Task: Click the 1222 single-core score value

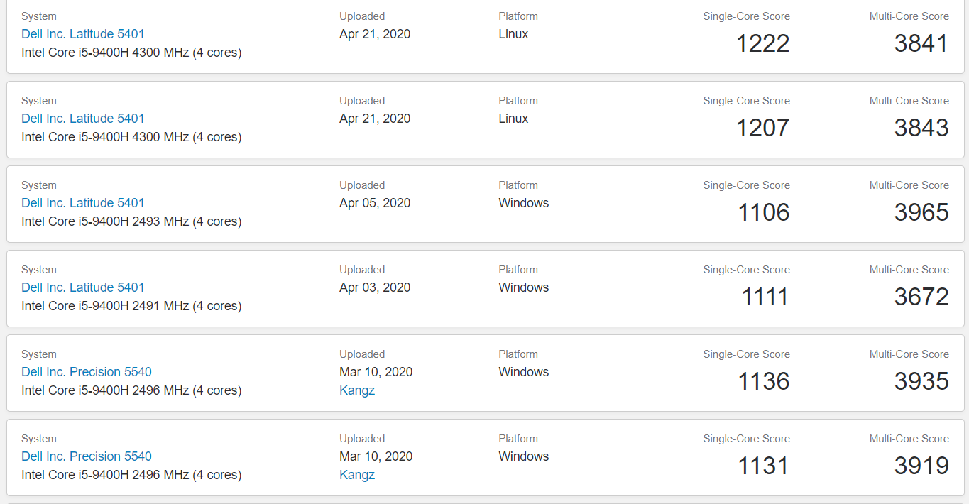Action: coord(763,43)
